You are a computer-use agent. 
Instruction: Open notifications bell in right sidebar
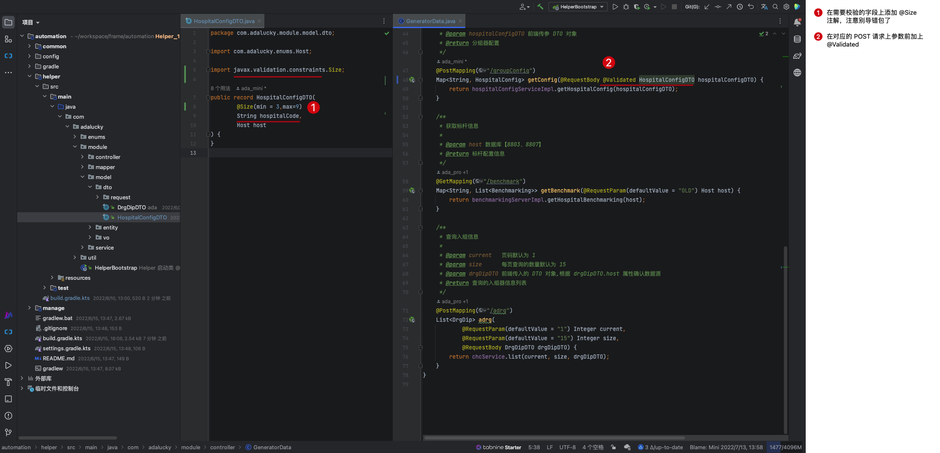coord(797,22)
